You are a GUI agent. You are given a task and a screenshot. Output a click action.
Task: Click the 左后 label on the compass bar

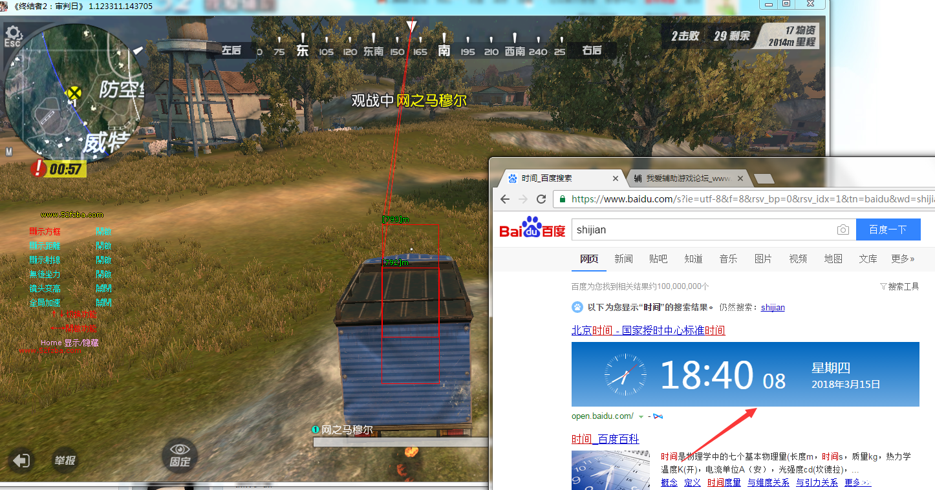[231, 50]
